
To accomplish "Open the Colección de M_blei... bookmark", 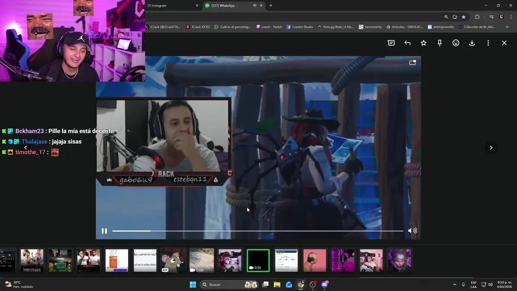I will 477,27.
